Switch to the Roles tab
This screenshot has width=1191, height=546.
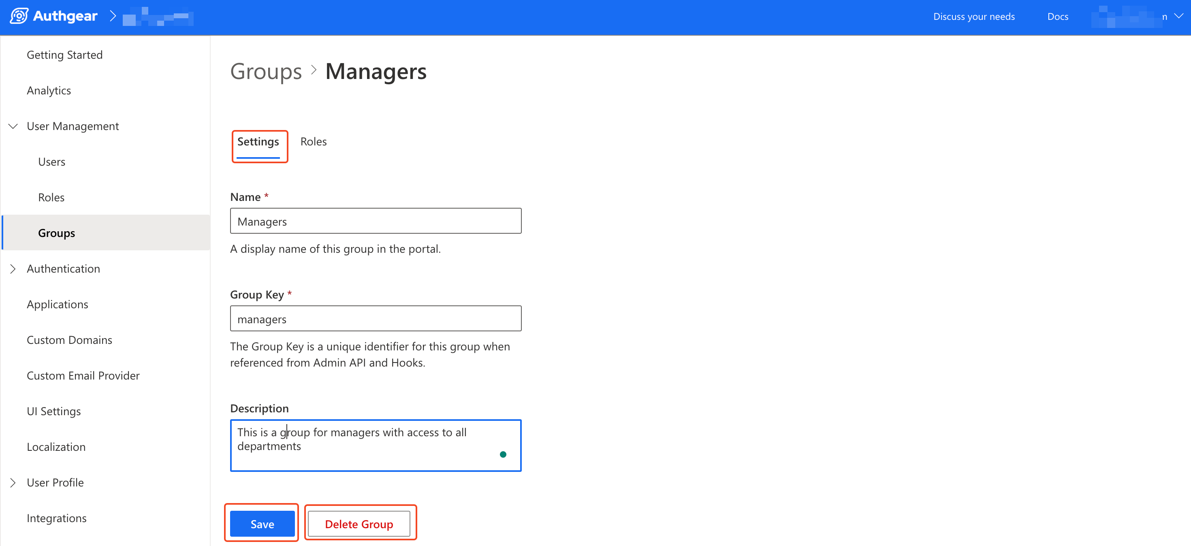[x=313, y=141]
